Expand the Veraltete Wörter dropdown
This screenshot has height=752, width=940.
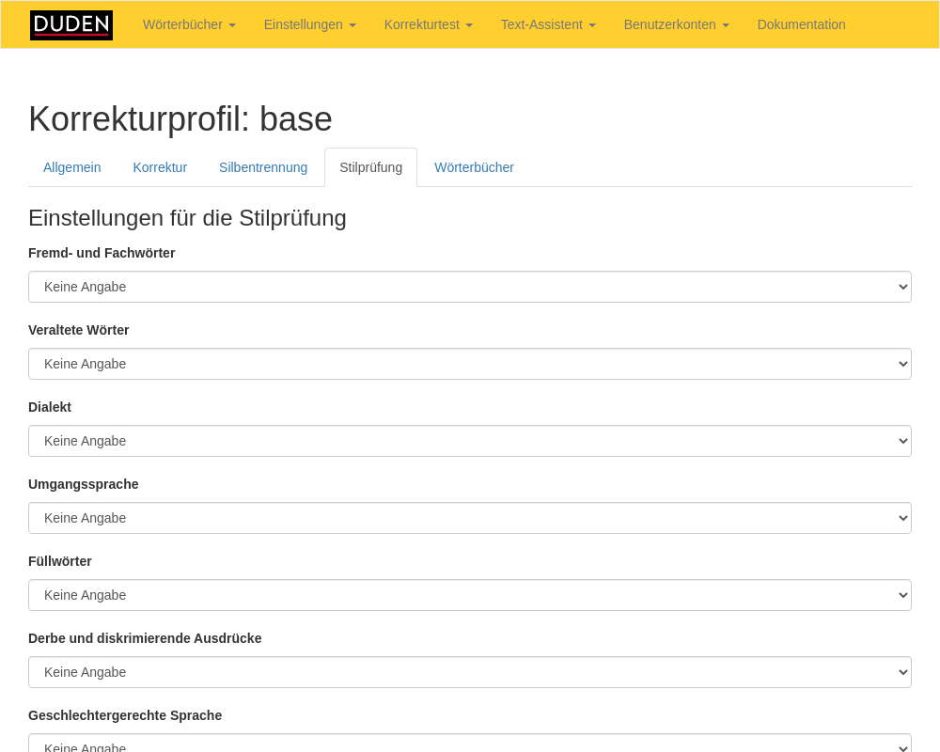(x=470, y=364)
